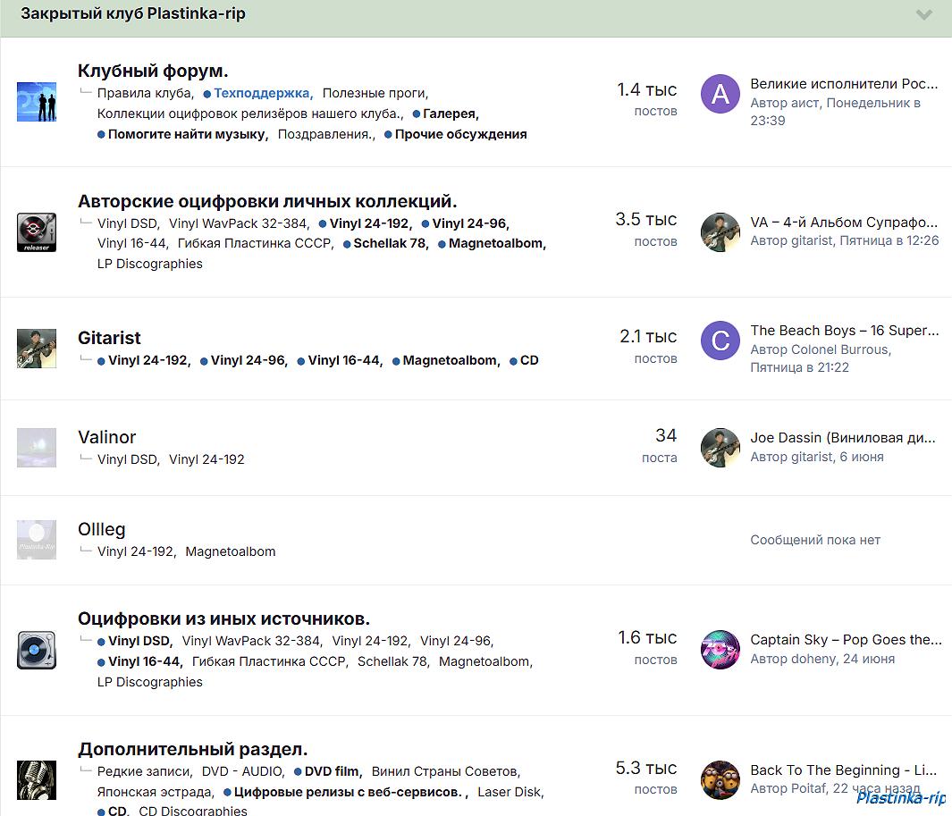
Task: Open the Gitarist Magnetoalbom subforum
Action: [x=451, y=361]
